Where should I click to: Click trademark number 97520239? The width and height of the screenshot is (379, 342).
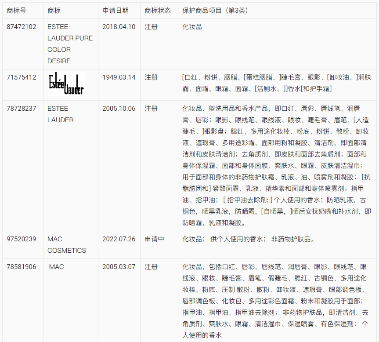pos(21,239)
